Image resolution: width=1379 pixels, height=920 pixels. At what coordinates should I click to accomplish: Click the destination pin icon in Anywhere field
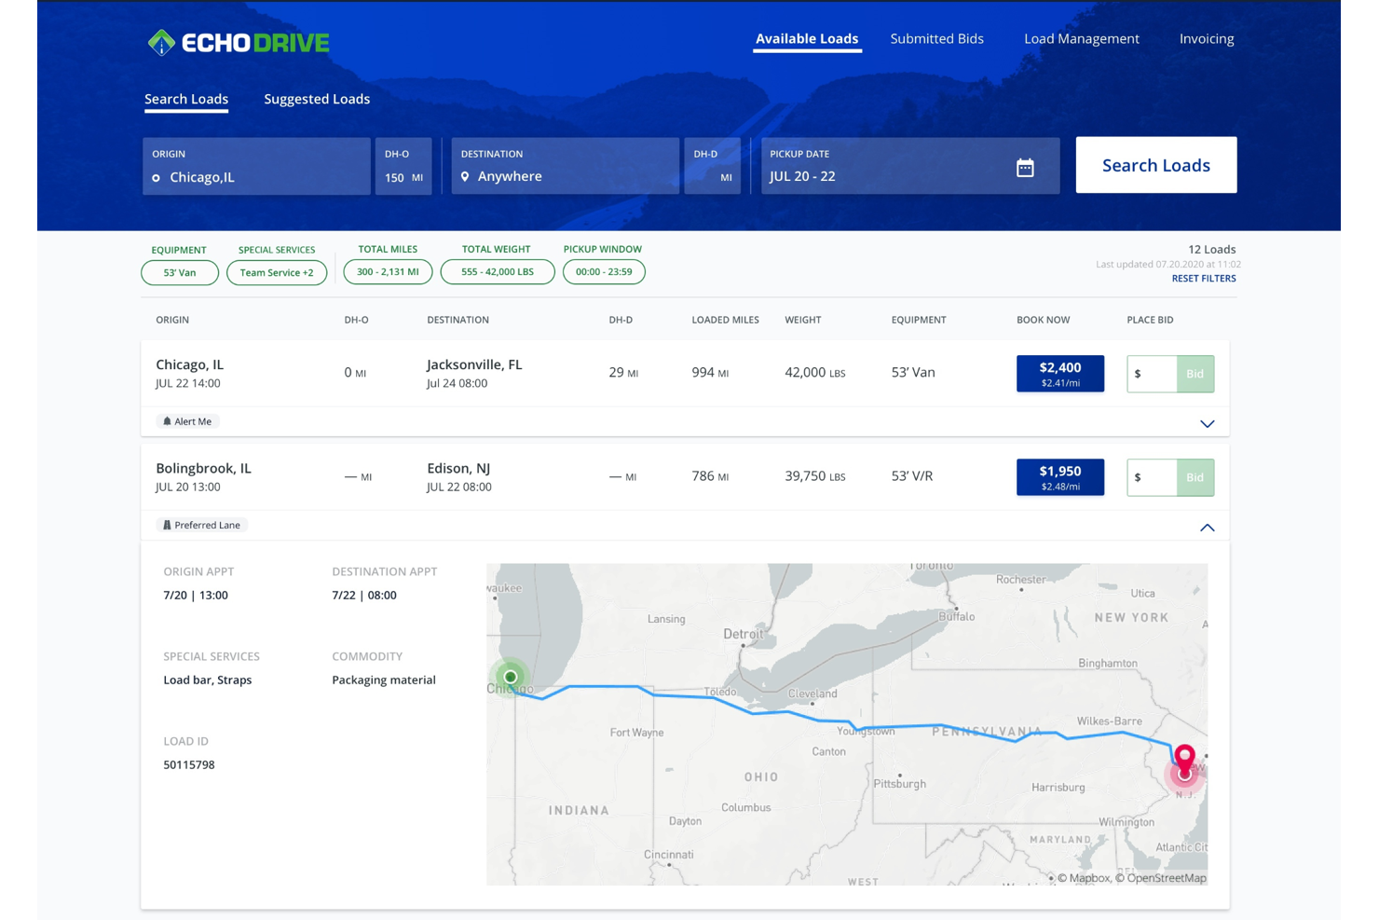[x=466, y=176]
